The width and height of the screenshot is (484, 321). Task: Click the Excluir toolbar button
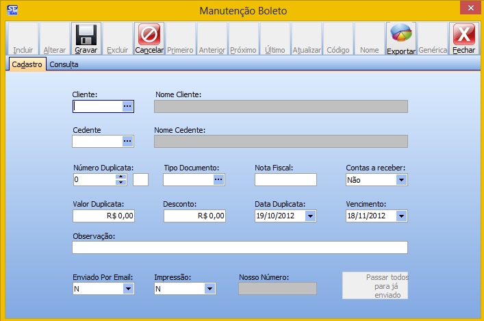118,38
